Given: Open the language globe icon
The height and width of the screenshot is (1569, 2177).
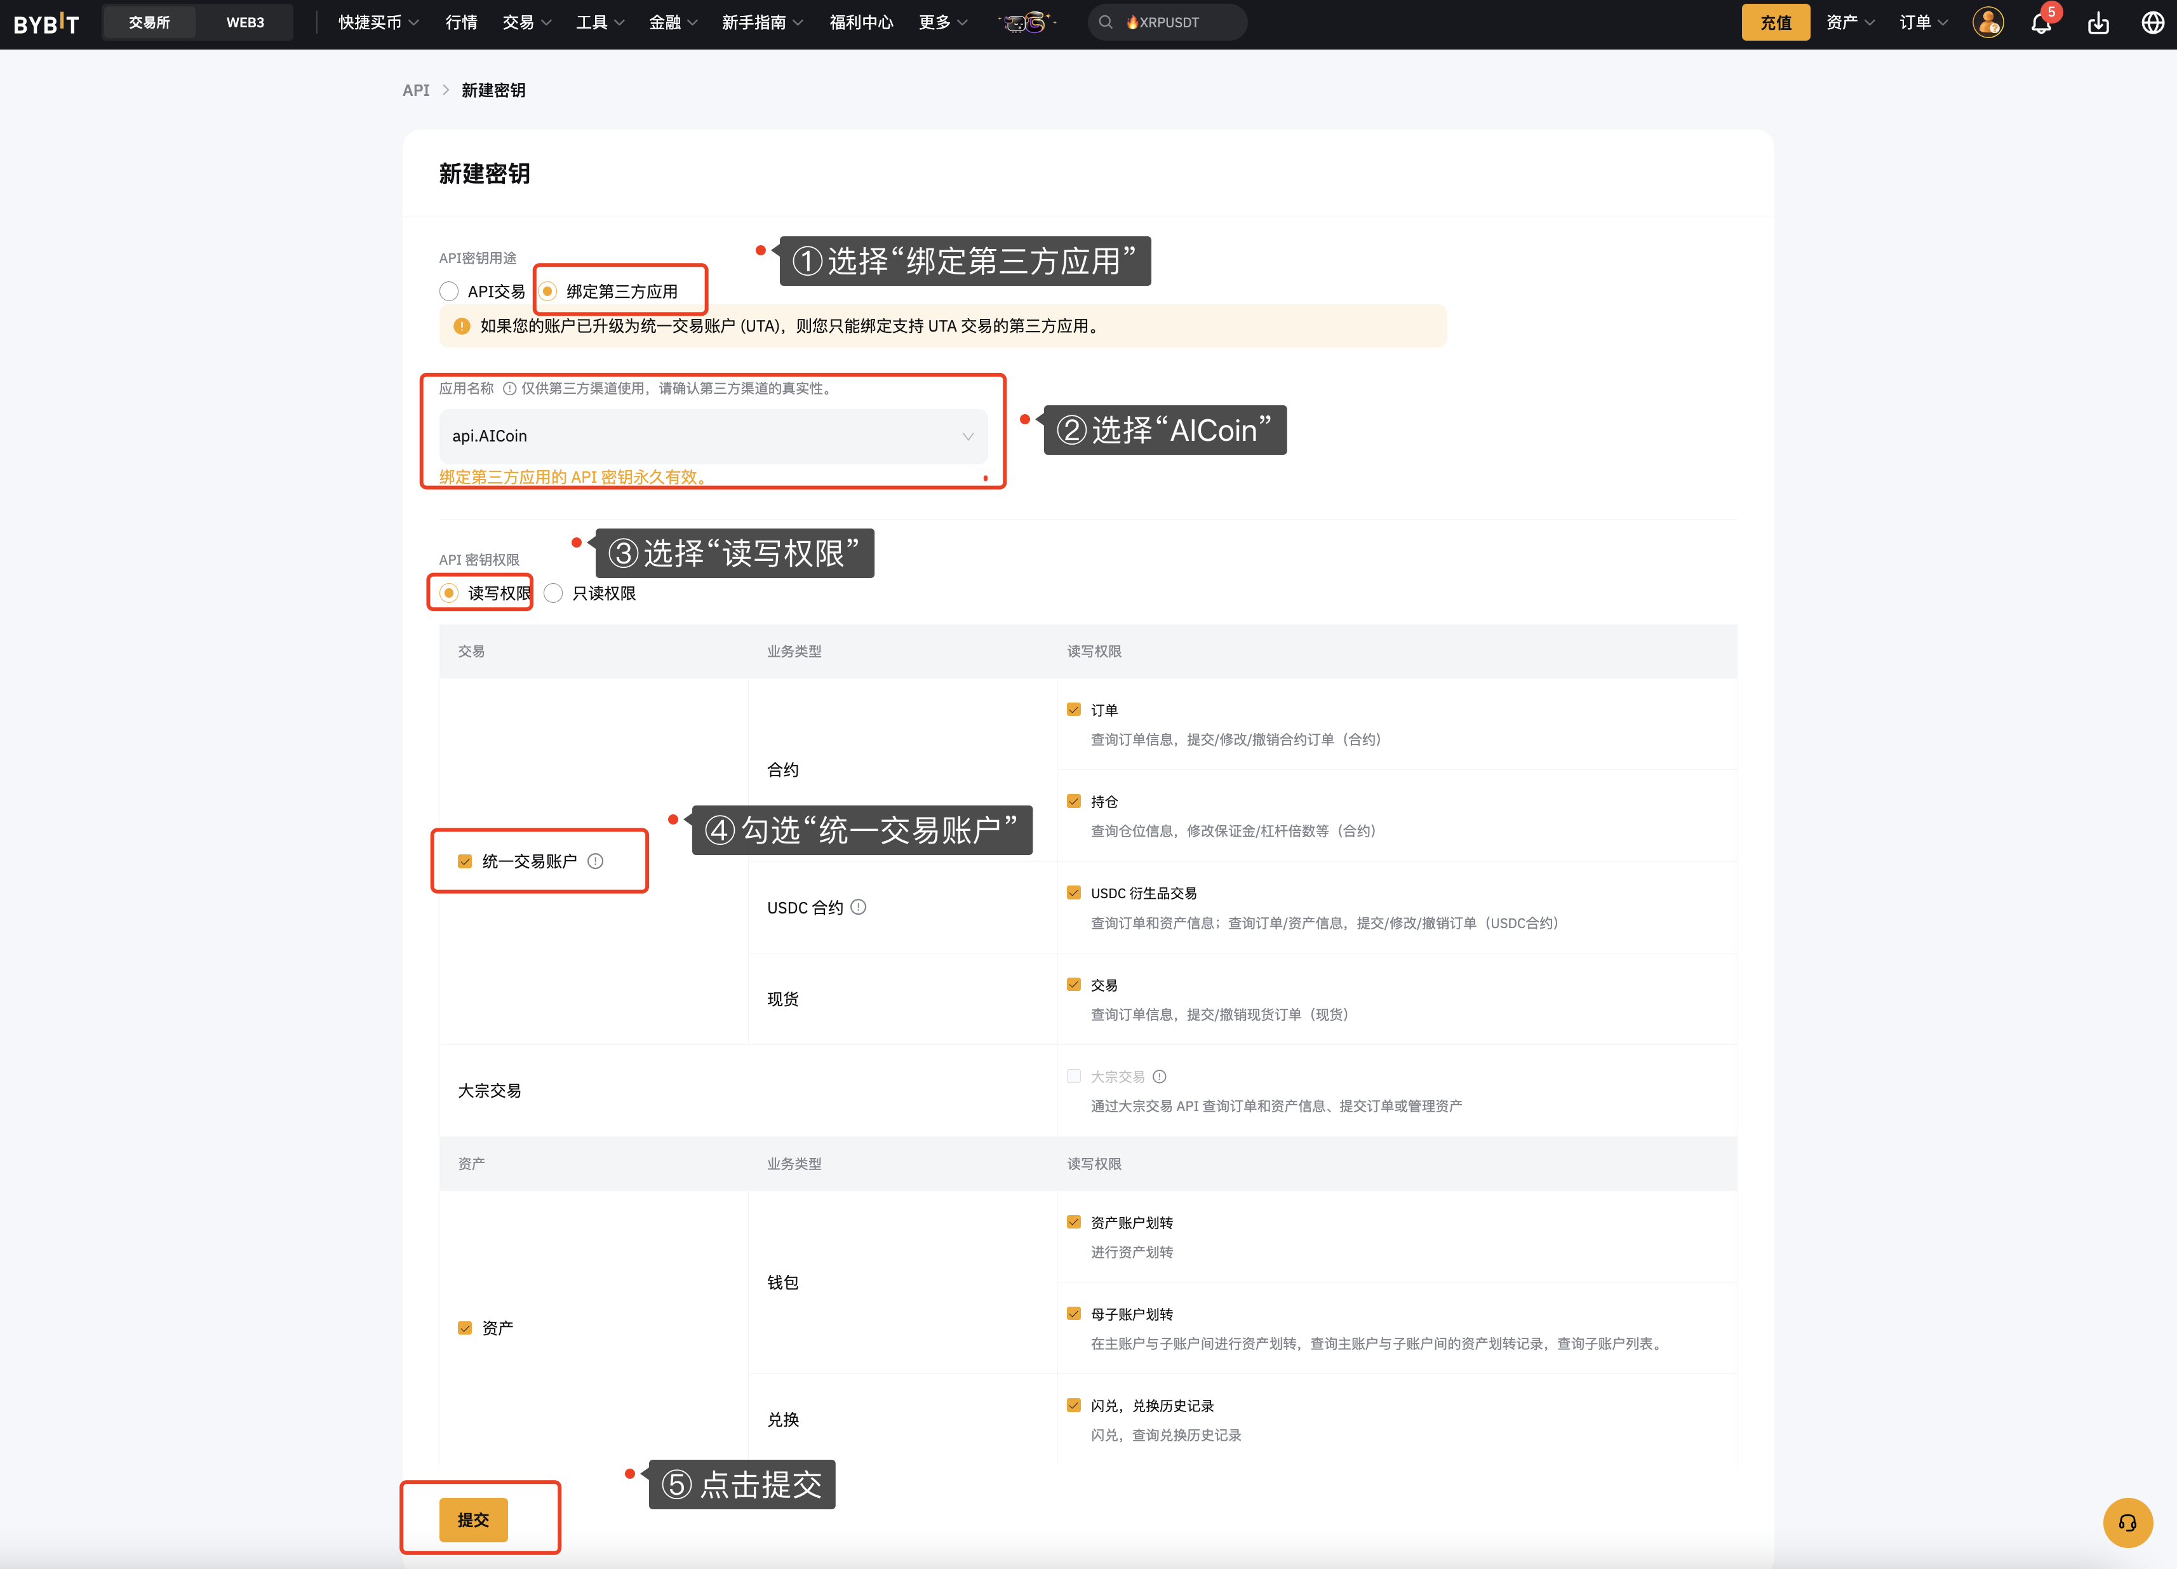Looking at the screenshot, I should pos(2153,22).
